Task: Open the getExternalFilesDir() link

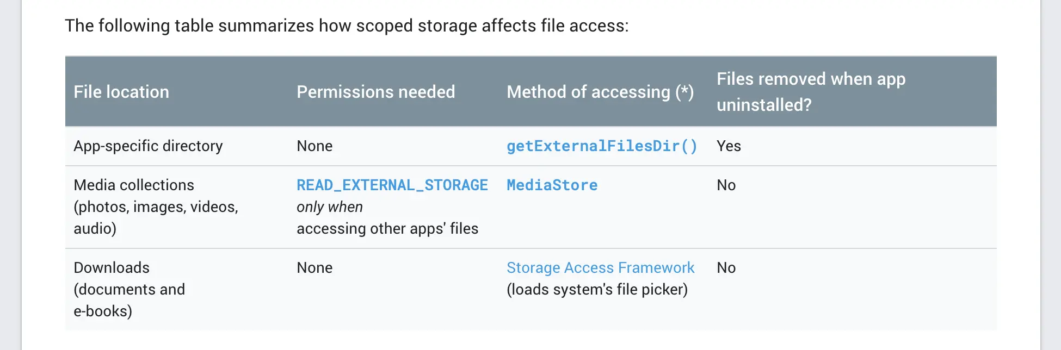Action: (602, 146)
